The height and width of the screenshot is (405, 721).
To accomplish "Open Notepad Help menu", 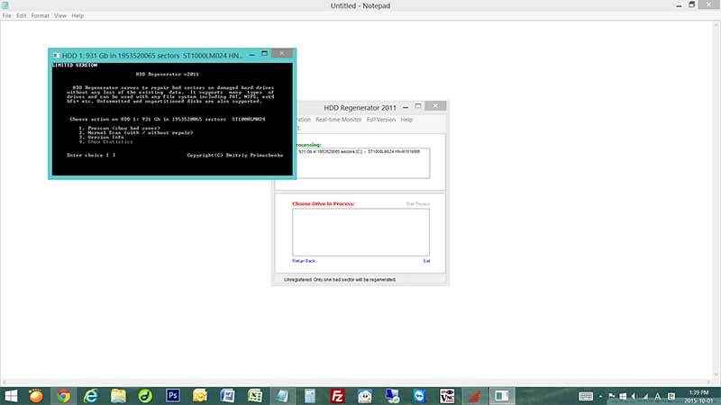I will point(78,15).
